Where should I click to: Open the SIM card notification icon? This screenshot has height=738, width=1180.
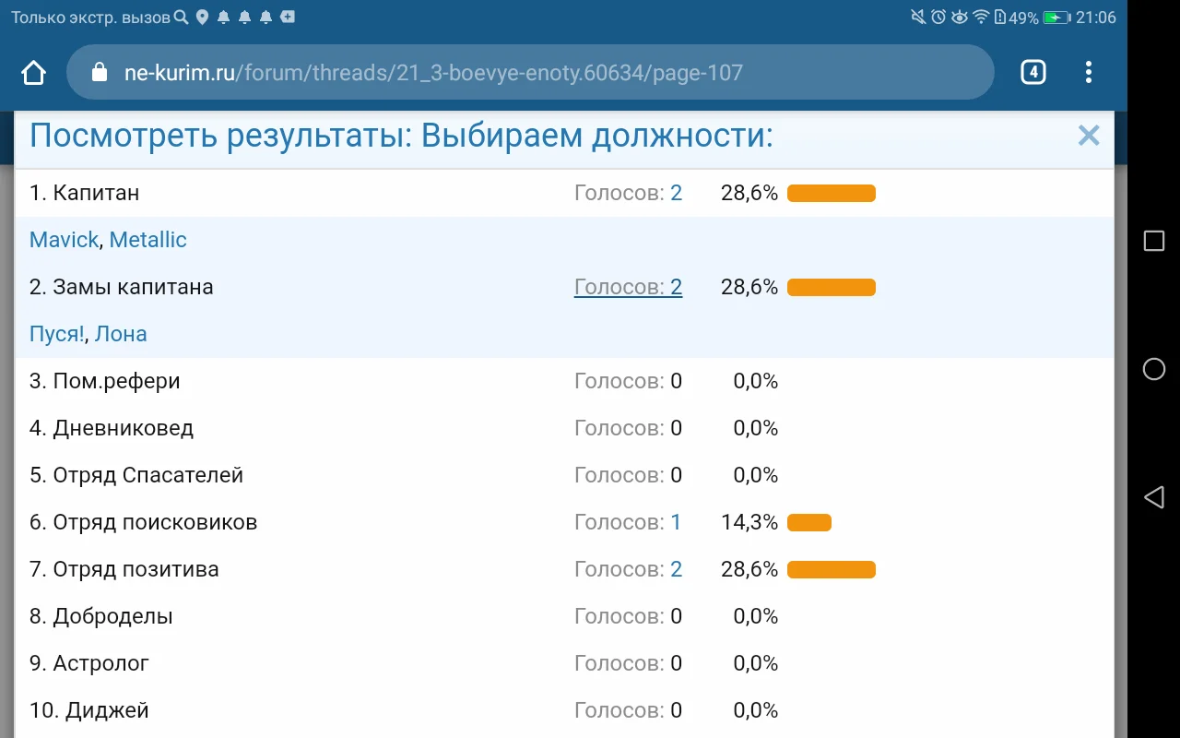pos(289,16)
